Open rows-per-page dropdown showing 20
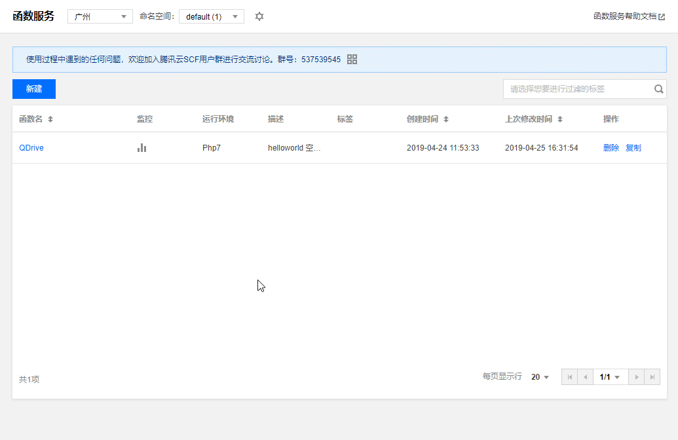678x440 pixels. point(538,376)
